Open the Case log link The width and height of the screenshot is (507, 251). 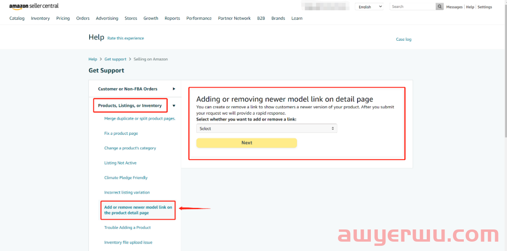pyautogui.click(x=404, y=39)
